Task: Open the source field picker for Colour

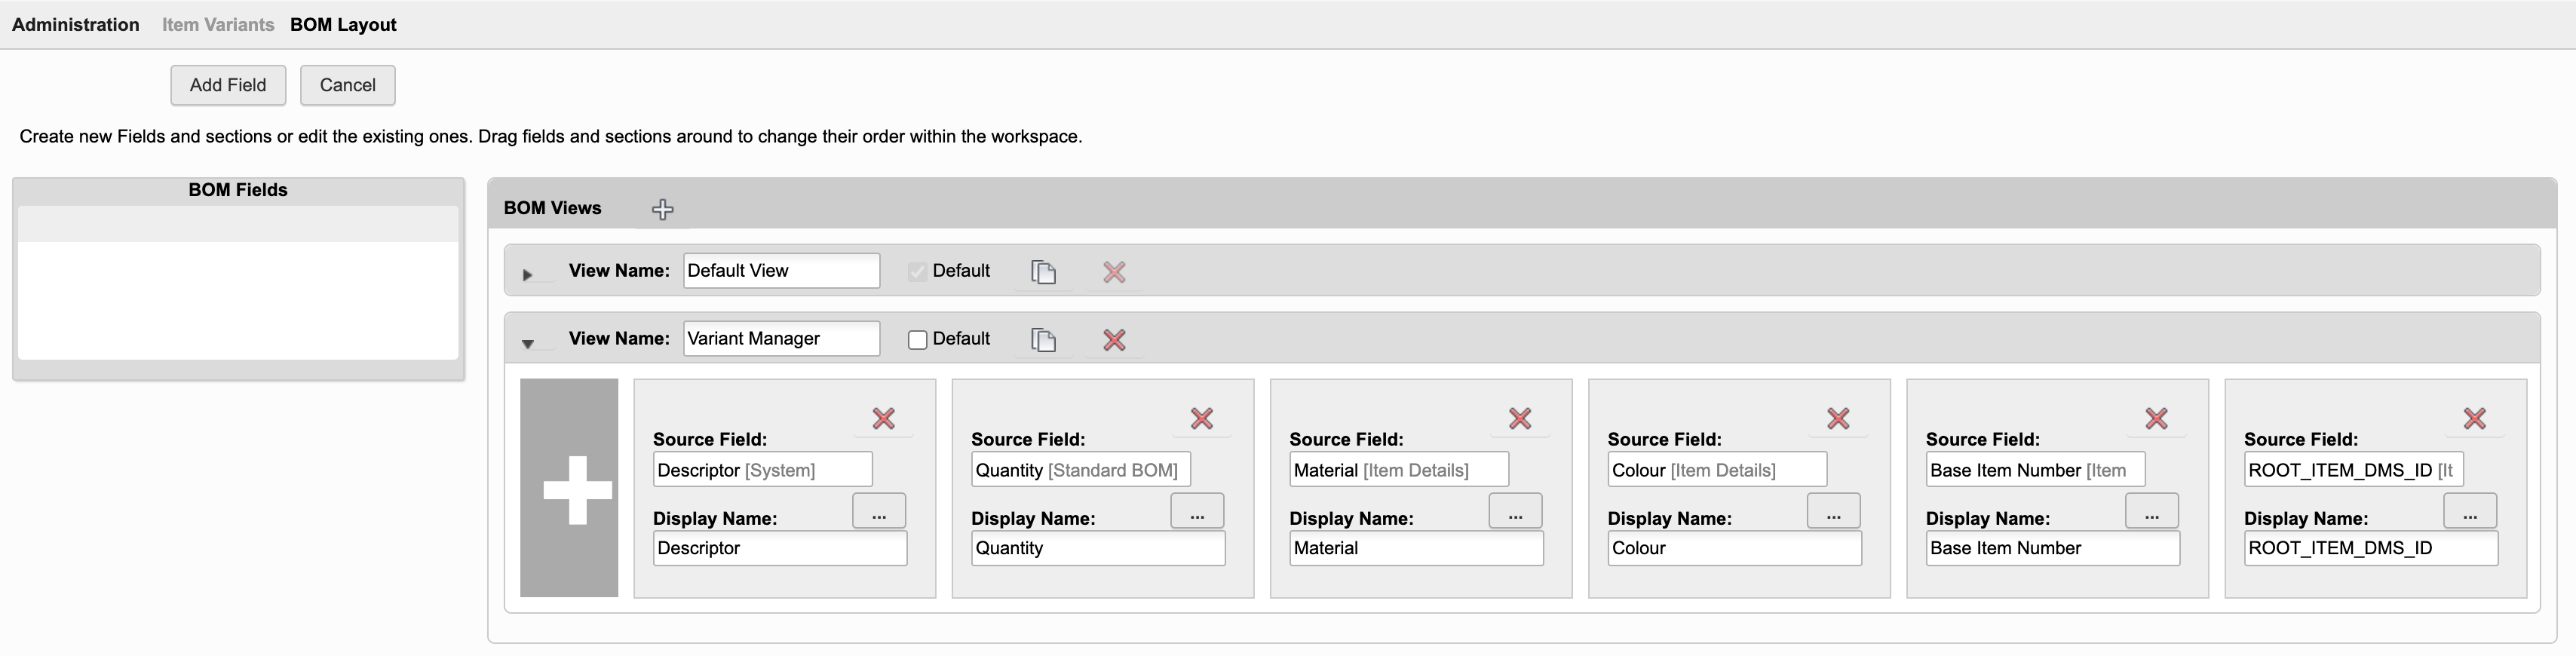Action: point(1833,511)
